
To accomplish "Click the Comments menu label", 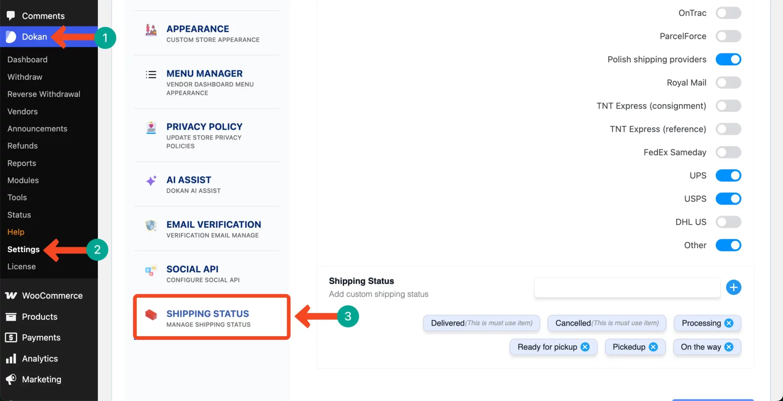I will (43, 16).
